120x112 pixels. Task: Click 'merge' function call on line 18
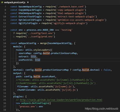pyautogui.click(x=44, y=43)
